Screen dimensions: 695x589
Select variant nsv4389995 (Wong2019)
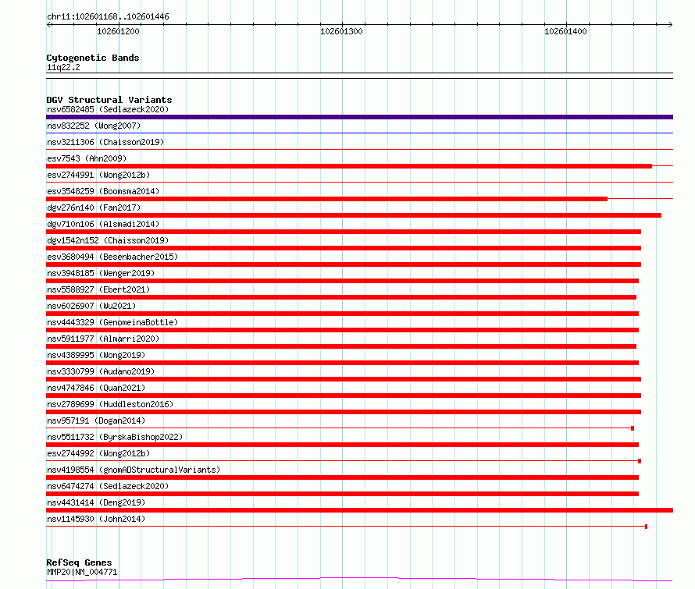96,355
